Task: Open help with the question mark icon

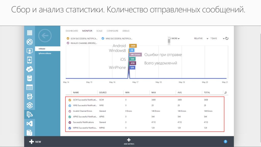Action: (x=225, y=141)
